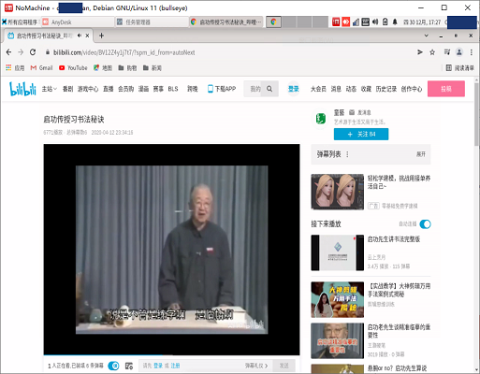Open 历史记录 in the header

[386, 89]
